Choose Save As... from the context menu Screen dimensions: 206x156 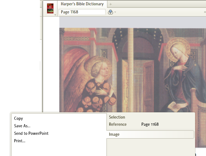click(x=22, y=126)
